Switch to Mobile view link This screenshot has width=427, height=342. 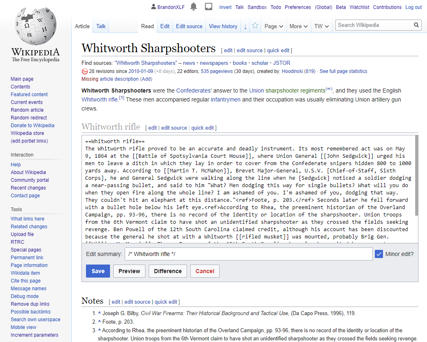tap(23, 327)
